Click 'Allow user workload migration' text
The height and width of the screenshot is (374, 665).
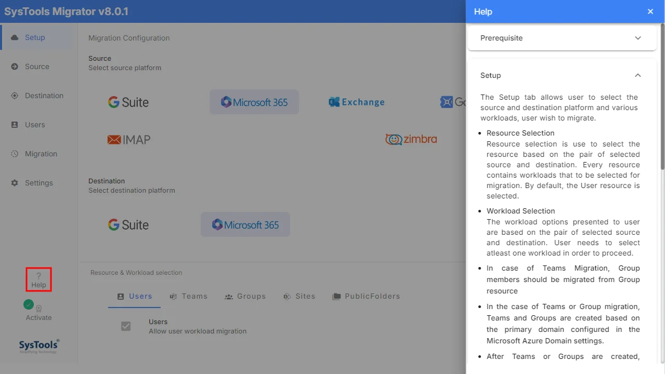tap(198, 331)
